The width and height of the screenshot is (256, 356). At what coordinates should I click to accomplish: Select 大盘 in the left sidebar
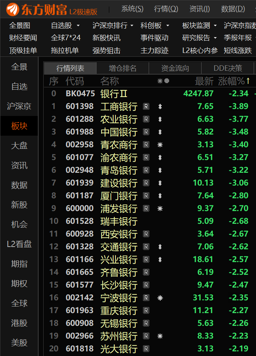pos(19,146)
